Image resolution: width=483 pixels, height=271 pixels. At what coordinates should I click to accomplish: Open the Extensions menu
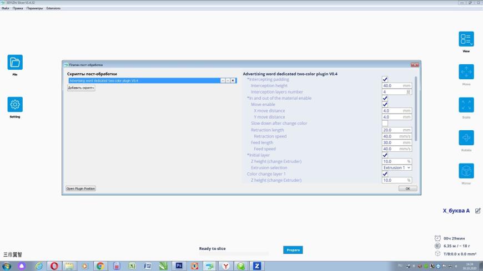[53, 8]
